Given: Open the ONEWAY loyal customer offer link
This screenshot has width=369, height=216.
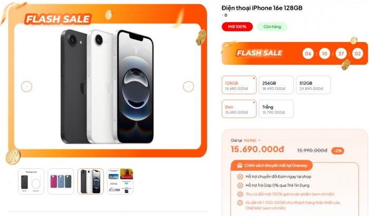Looking at the screenshot, I should tap(293, 205).
